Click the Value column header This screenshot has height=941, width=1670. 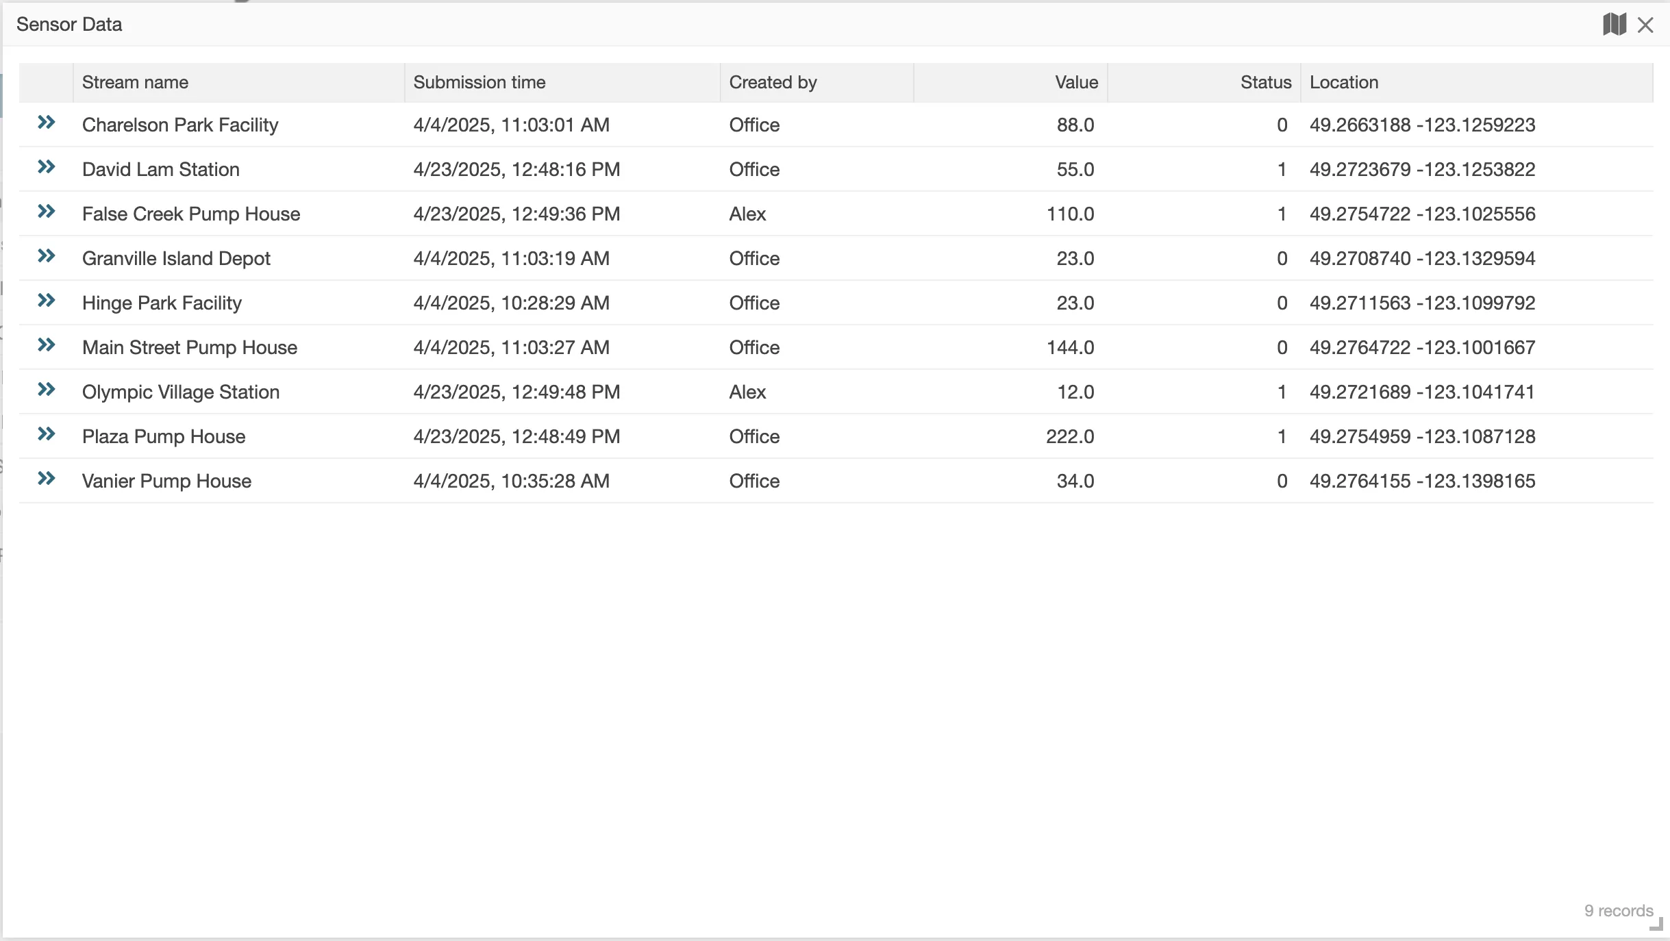1076,82
